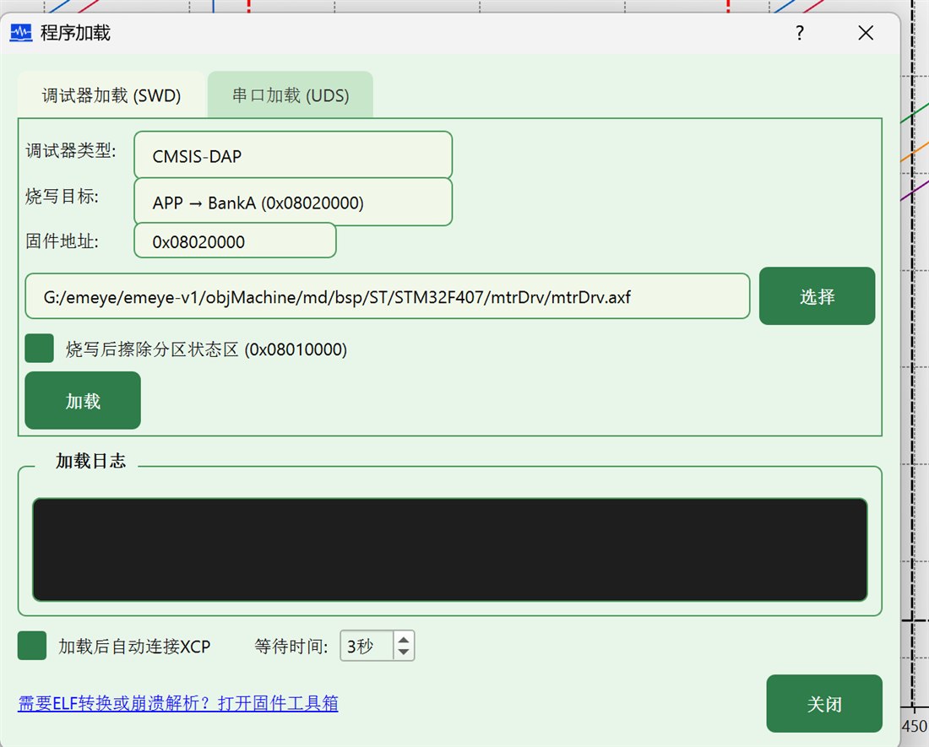Click the program loader app icon in title bar

[21, 33]
